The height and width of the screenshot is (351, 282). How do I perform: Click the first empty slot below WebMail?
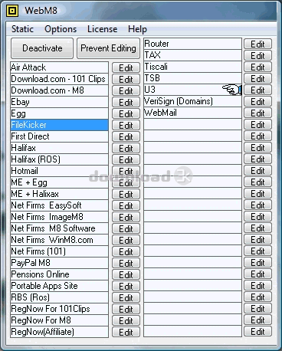pos(192,124)
